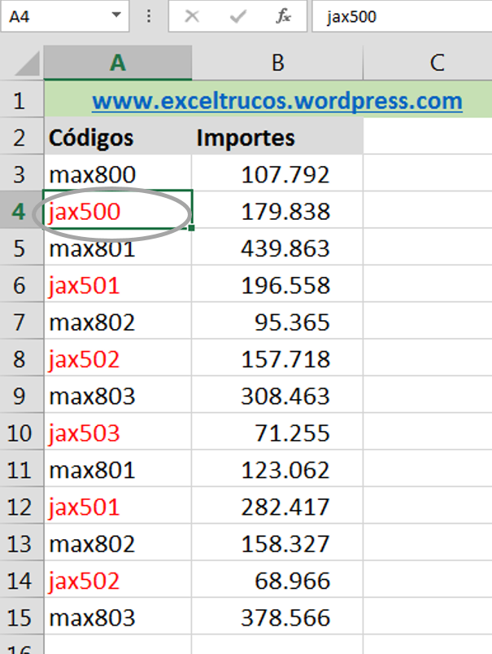Select column A header

[118, 63]
